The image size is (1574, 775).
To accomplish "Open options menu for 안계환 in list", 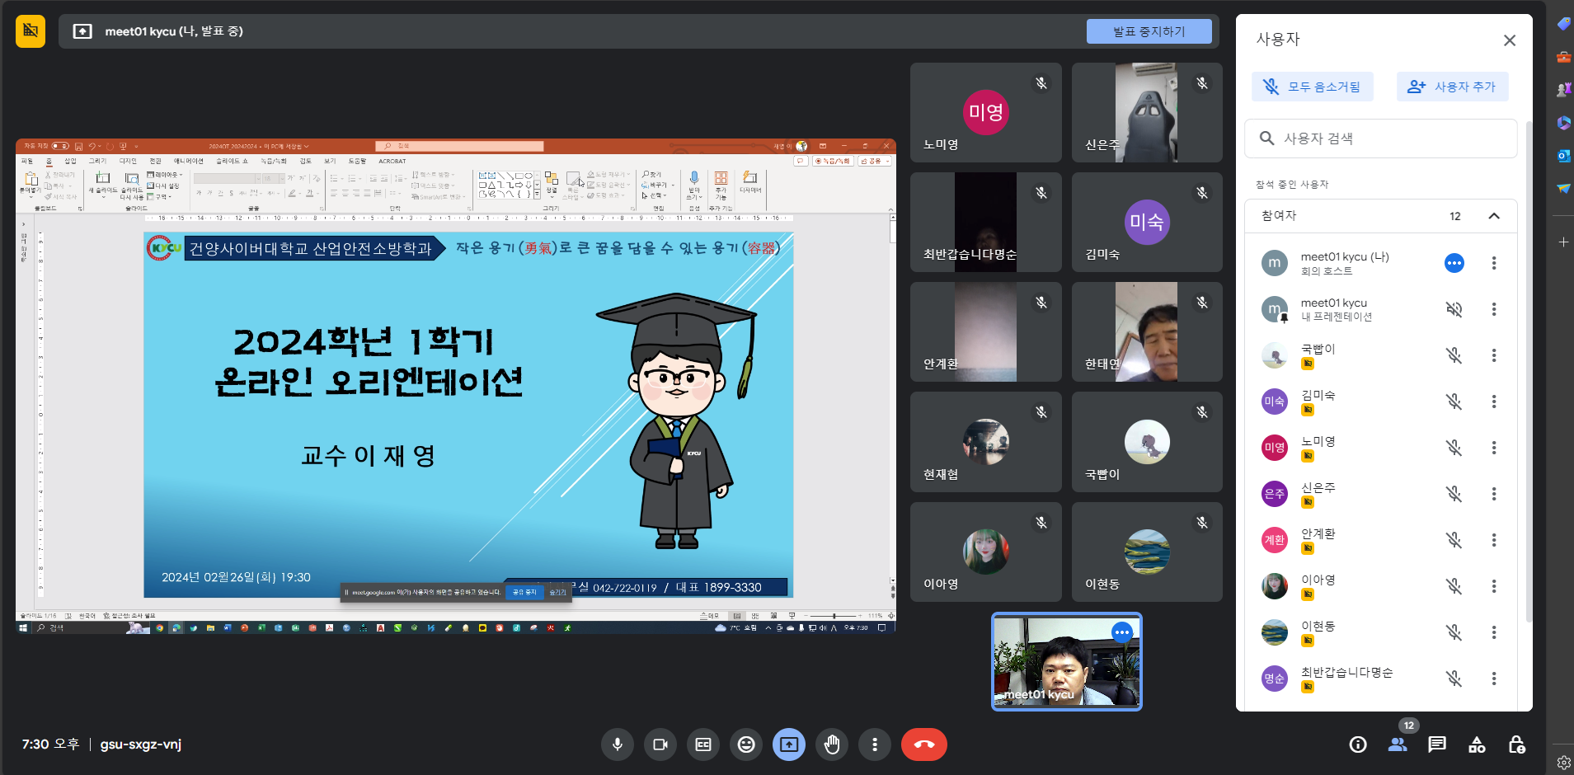I will point(1493,540).
